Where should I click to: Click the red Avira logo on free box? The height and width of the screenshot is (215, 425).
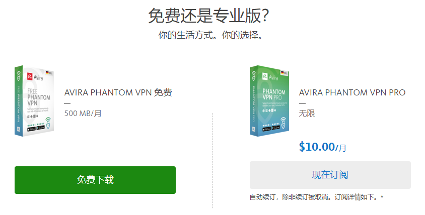tap(30, 76)
